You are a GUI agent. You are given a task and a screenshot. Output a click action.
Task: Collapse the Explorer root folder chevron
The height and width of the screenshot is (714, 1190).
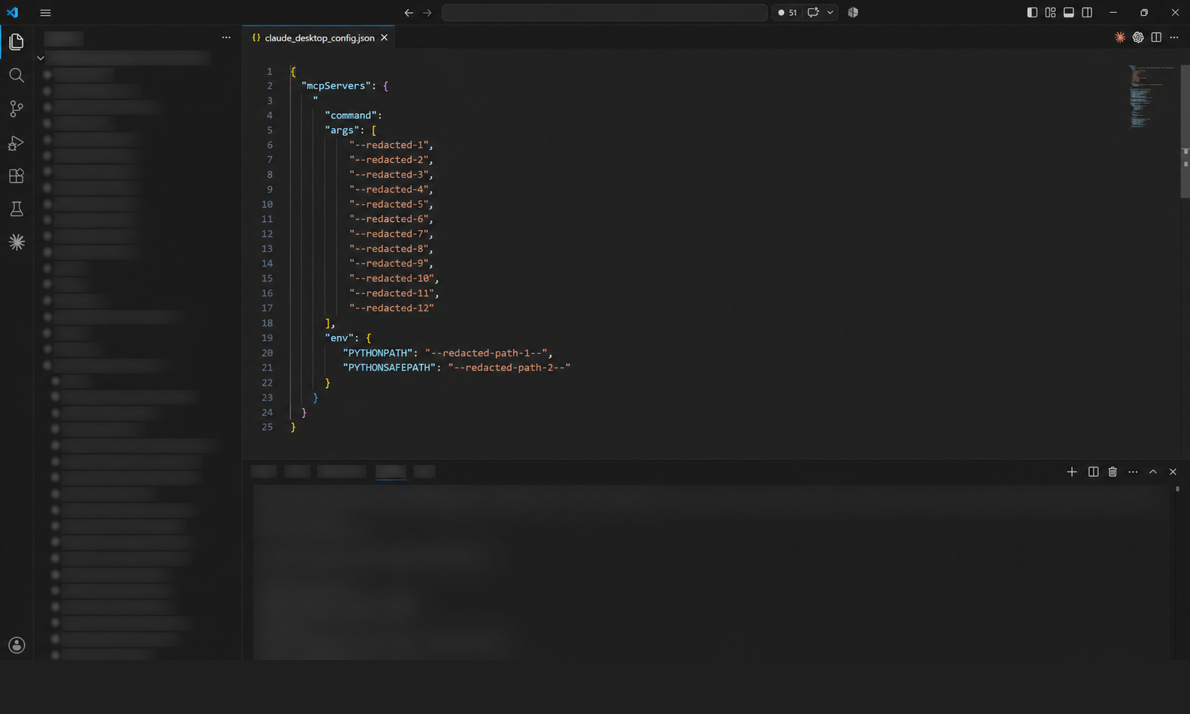coord(41,58)
